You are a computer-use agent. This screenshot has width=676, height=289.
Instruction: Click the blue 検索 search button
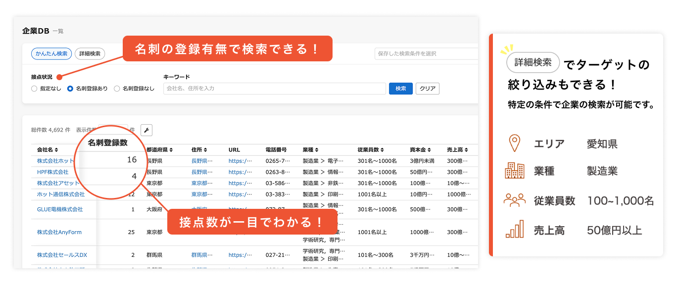[401, 88]
